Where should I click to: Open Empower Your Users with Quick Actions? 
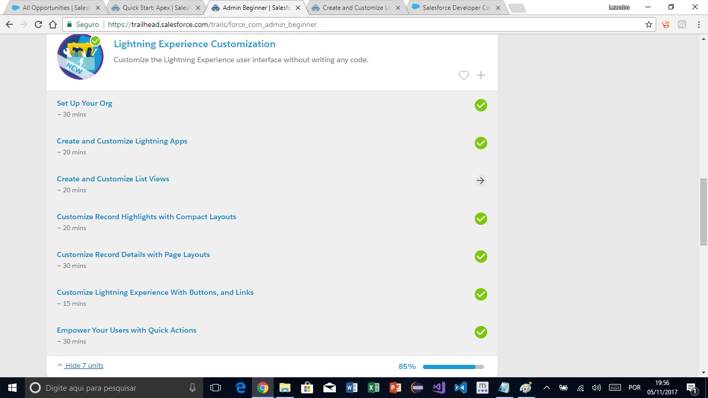pyautogui.click(x=126, y=330)
